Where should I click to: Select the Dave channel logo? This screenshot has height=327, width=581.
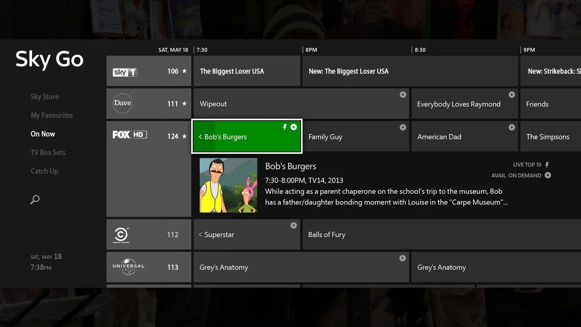point(122,103)
